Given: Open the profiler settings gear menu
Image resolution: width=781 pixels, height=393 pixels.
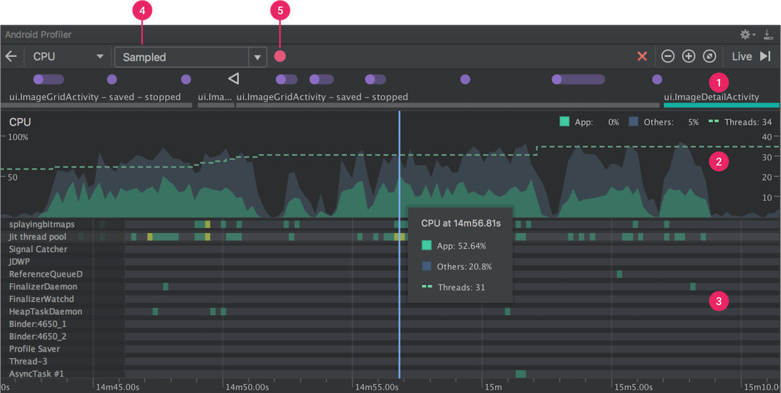Looking at the screenshot, I should point(748,35).
